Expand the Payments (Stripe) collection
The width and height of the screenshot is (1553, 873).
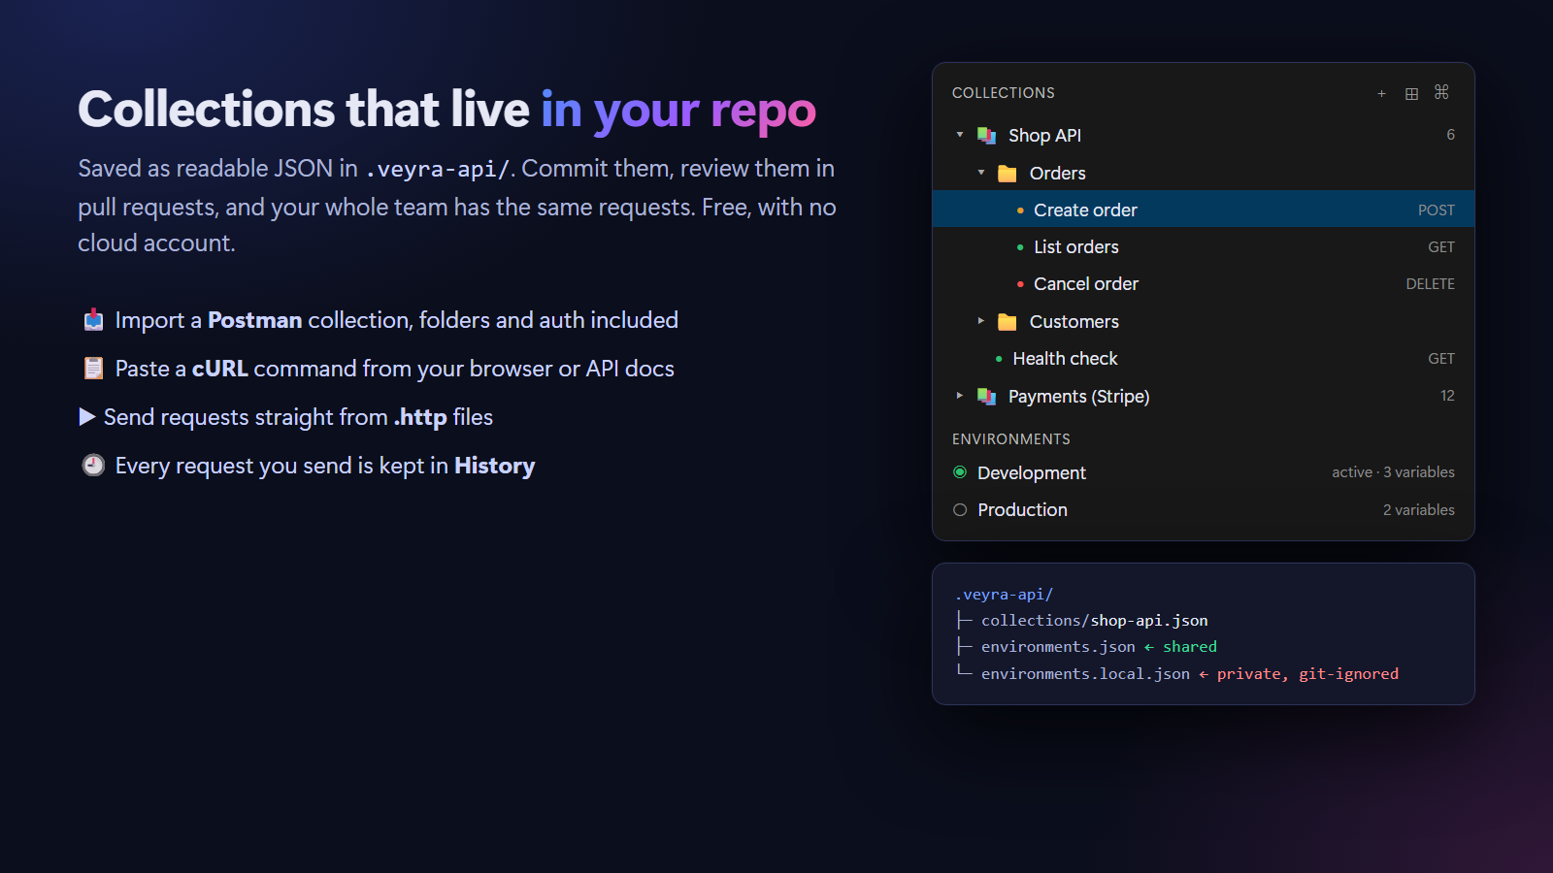pos(960,396)
